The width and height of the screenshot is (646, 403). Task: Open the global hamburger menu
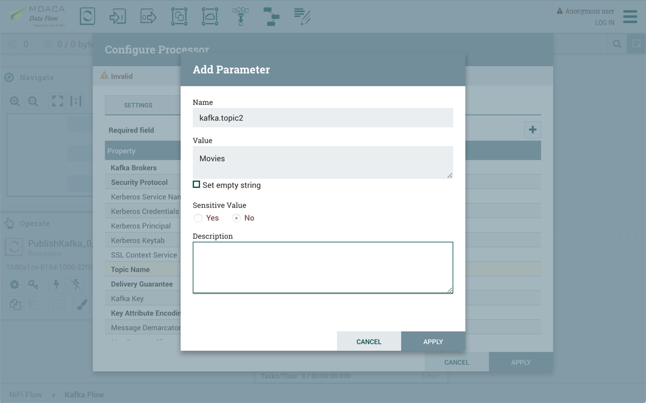(x=630, y=16)
